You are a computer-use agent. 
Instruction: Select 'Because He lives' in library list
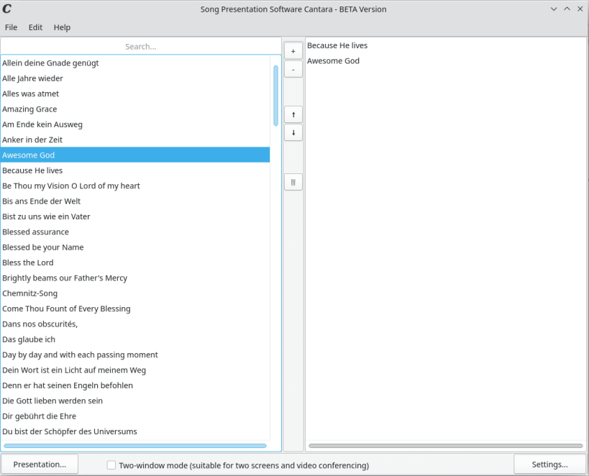coord(135,170)
